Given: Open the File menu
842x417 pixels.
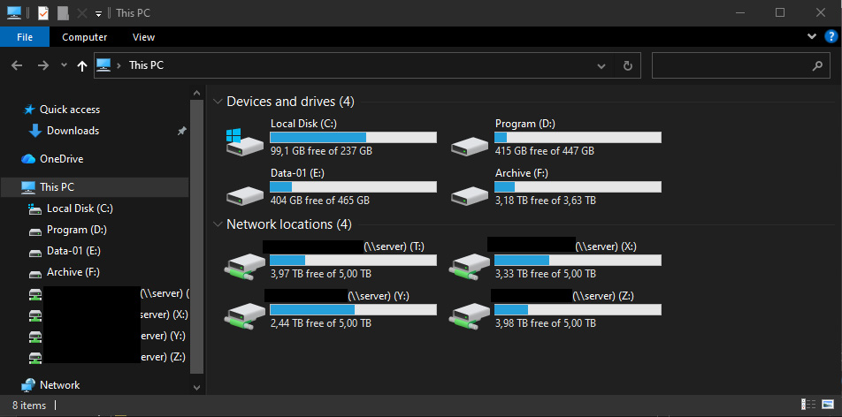Looking at the screenshot, I should pyautogui.click(x=25, y=37).
